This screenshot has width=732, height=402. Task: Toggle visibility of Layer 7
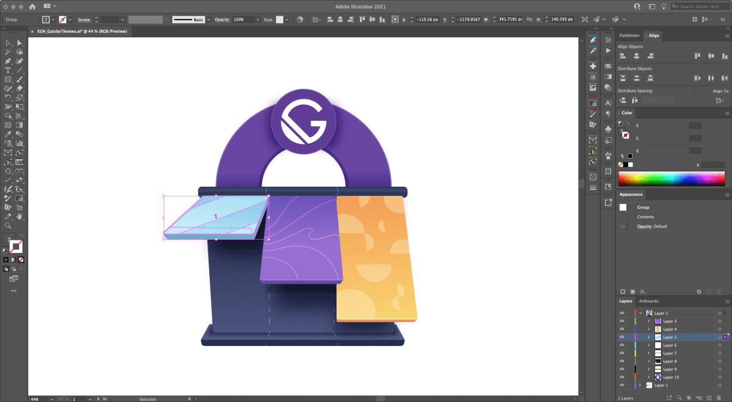pos(622,353)
